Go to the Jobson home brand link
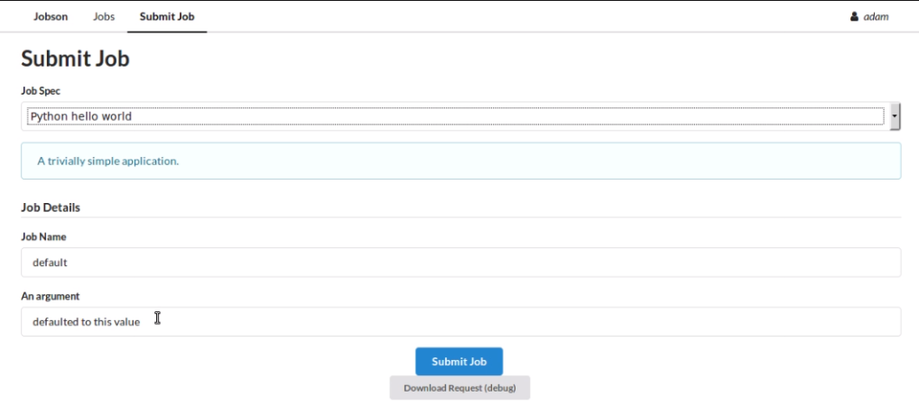Image resolution: width=919 pixels, height=406 pixels. pyautogui.click(x=50, y=16)
